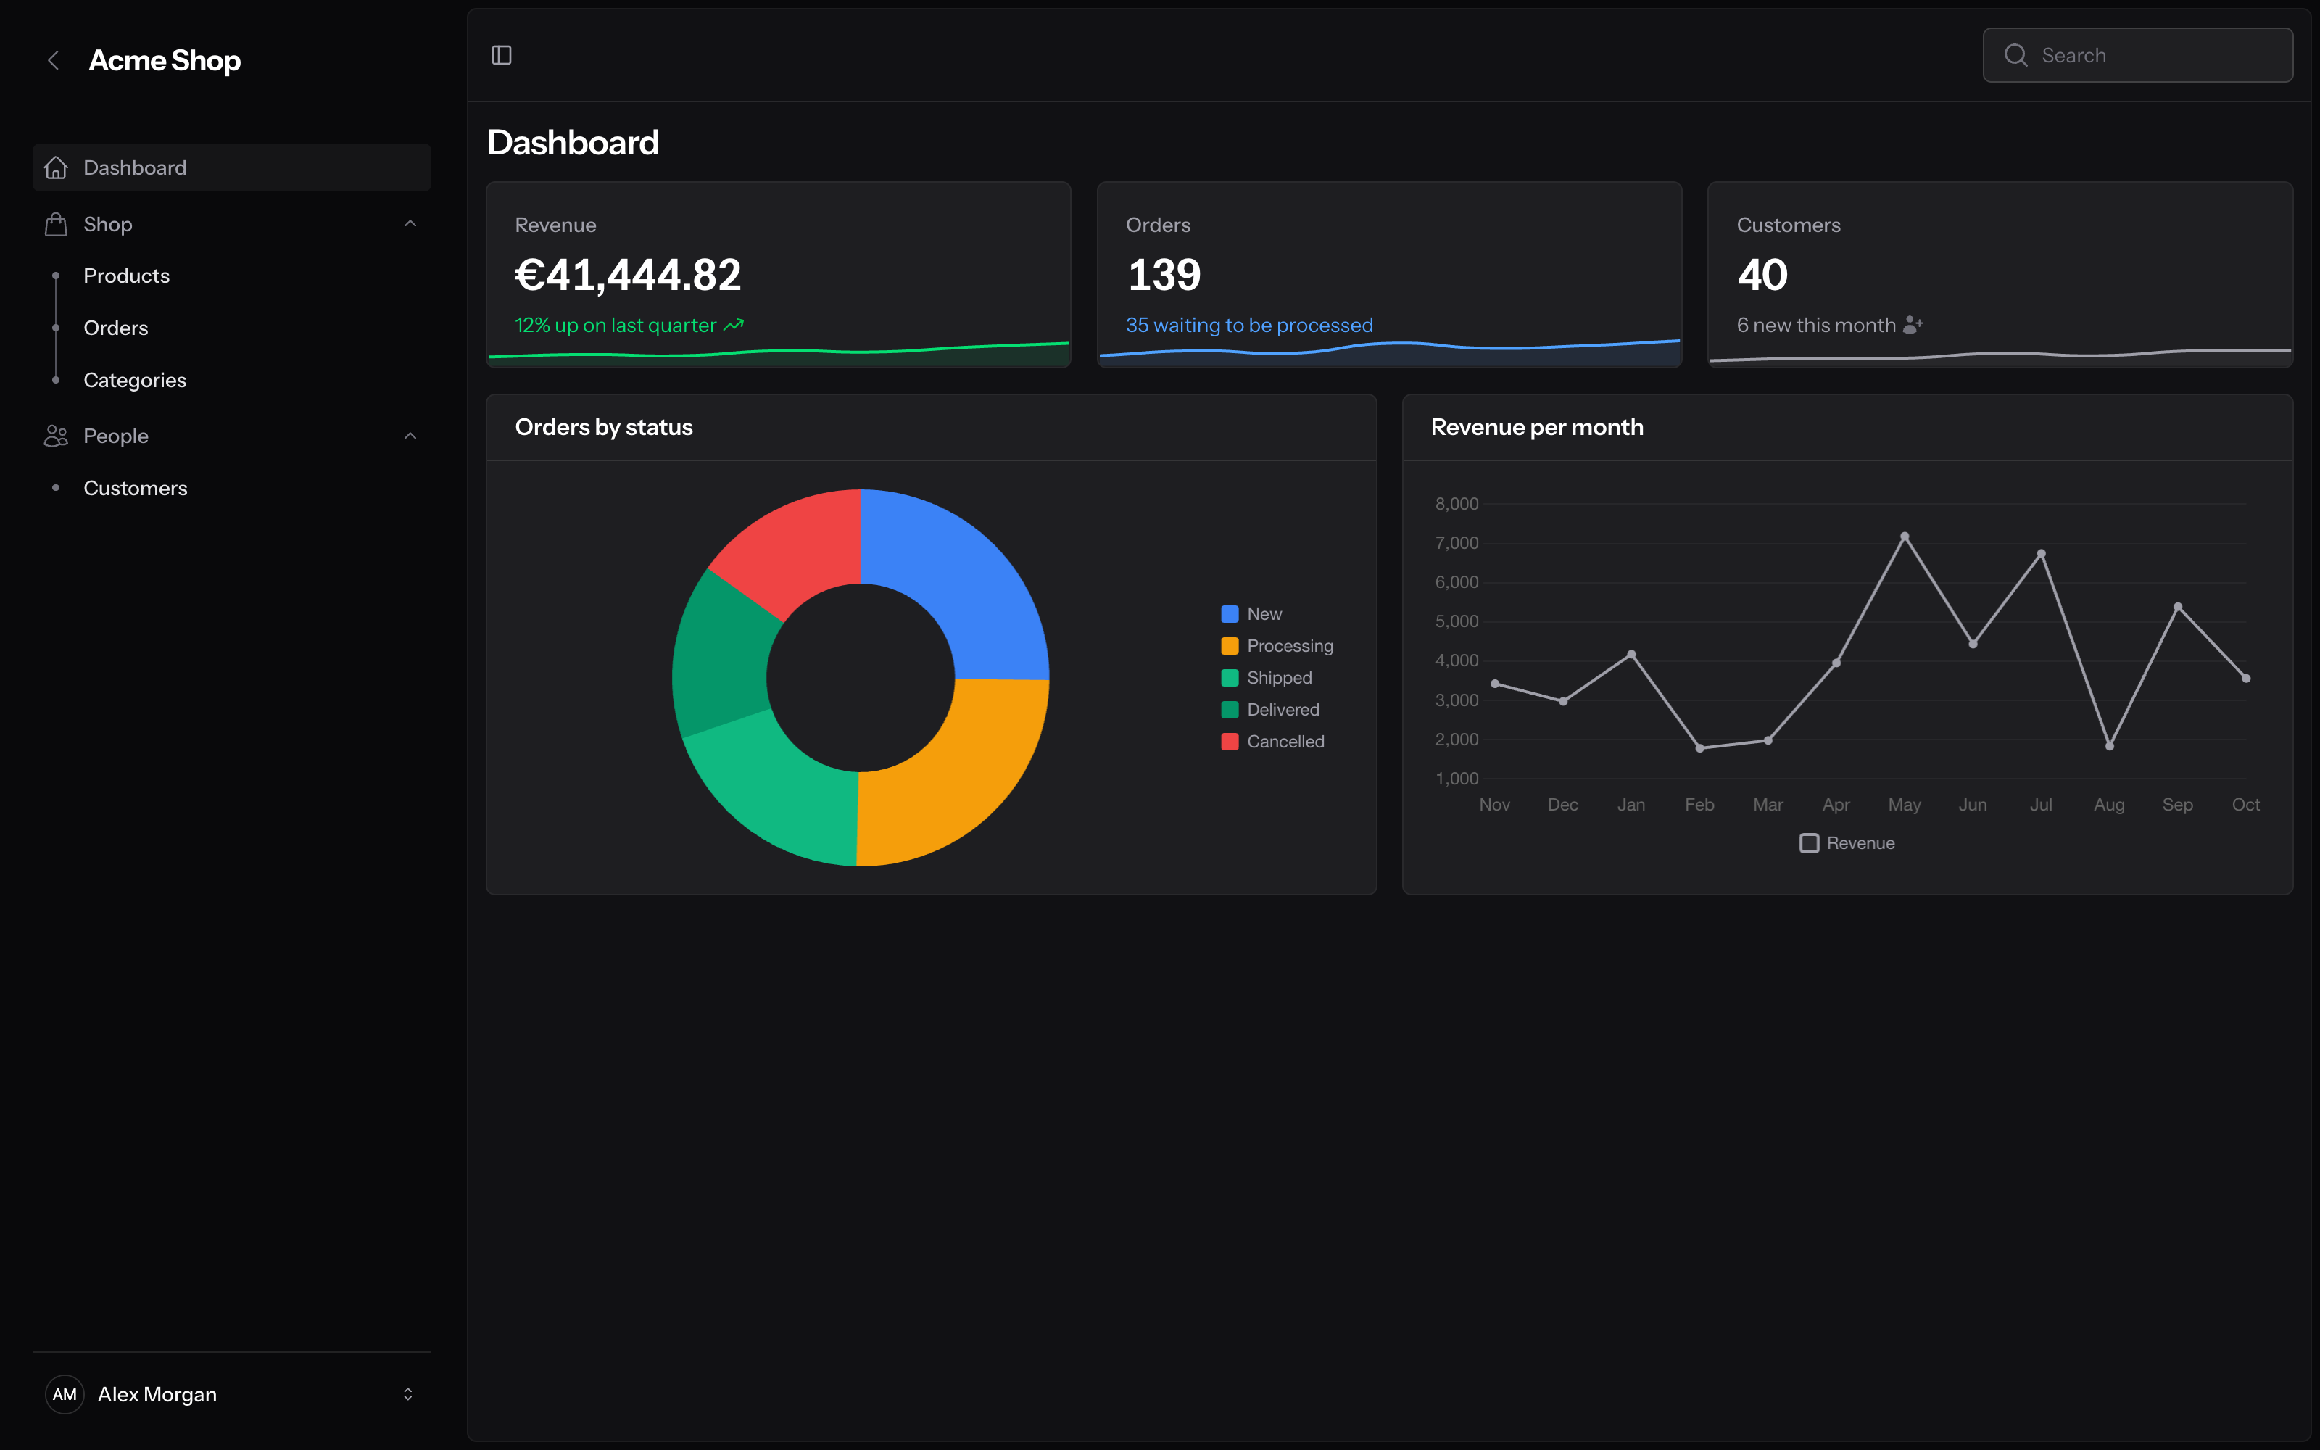Click the add-user icon in Customers card
This screenshot has height=1450, width=2320.
pyautogui.click(x=1913, y=325)
